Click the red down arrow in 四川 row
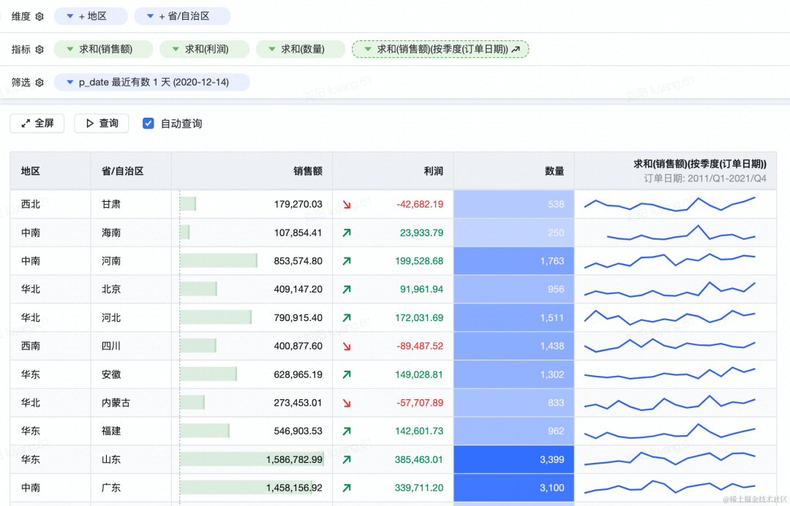The image size is (790, 506). pyautogui.click(x=347, y=347)
